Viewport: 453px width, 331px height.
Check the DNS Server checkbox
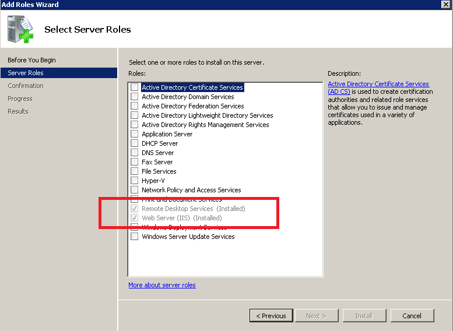(x=134, y=153)
